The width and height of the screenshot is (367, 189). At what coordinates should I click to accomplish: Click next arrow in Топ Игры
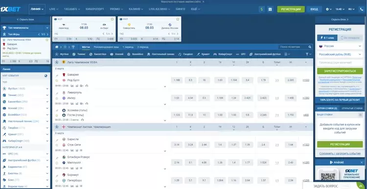click(x=47, y=34)
